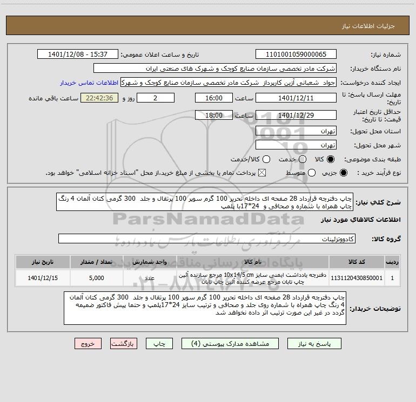Click the تاریخ نیاز column header

[43, 262]
